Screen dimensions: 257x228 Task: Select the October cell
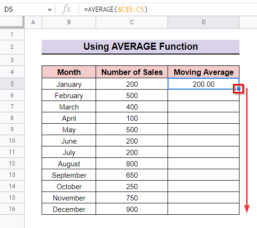pos(69,186)
